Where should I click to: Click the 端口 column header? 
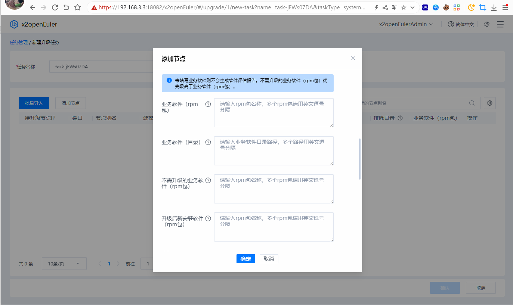coord(77,118)
